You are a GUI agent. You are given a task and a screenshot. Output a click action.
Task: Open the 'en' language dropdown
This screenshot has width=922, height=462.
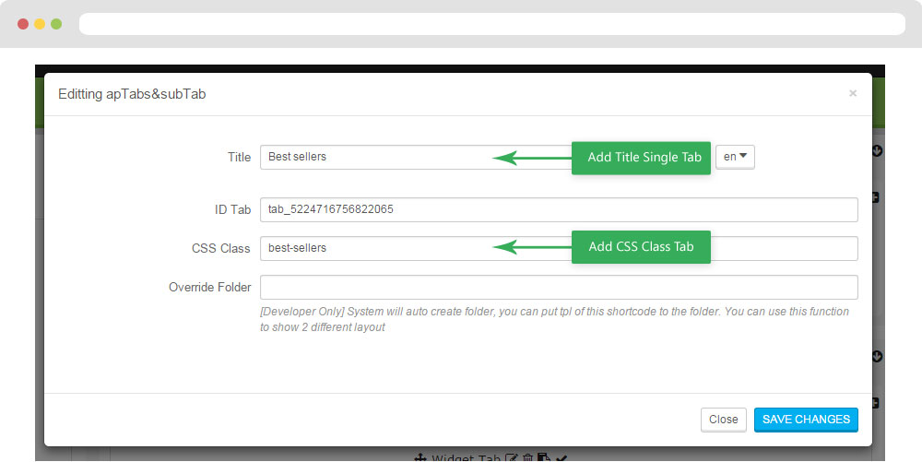[735, 157]
